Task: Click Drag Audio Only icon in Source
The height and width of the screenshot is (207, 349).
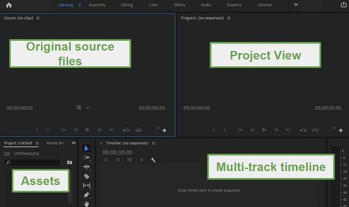Action: tap(88, 108)
